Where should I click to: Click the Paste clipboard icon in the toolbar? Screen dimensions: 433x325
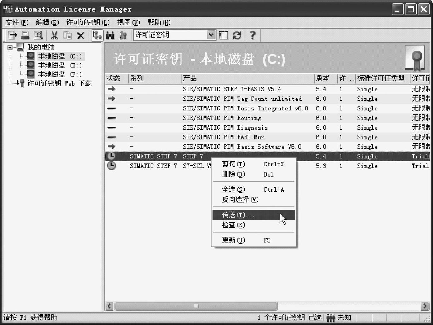[x=67, y=35]
